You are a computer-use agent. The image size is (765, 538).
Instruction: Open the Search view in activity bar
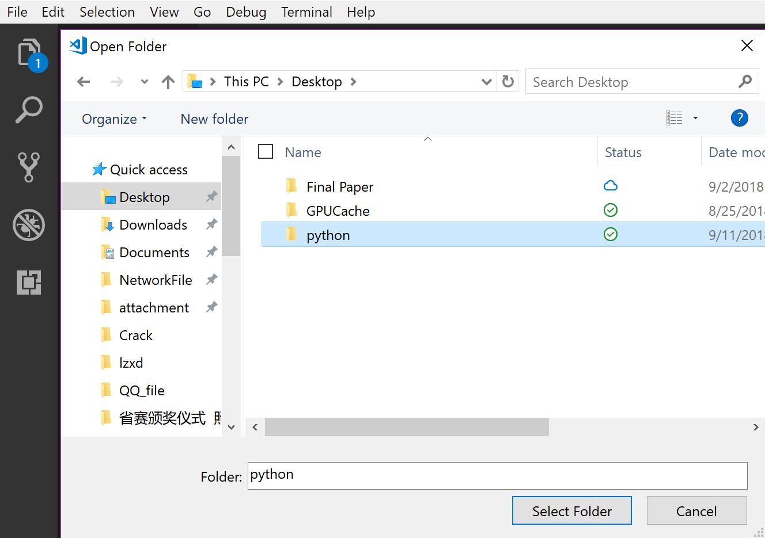point(29,110)
